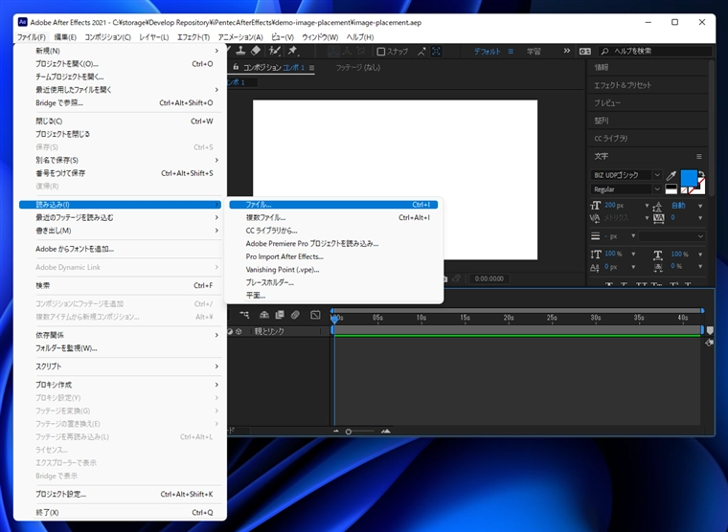The image size is (728, 532).
Task: Switch to the フッテージ (なし) tab
Action: click(x=358, y=68)
